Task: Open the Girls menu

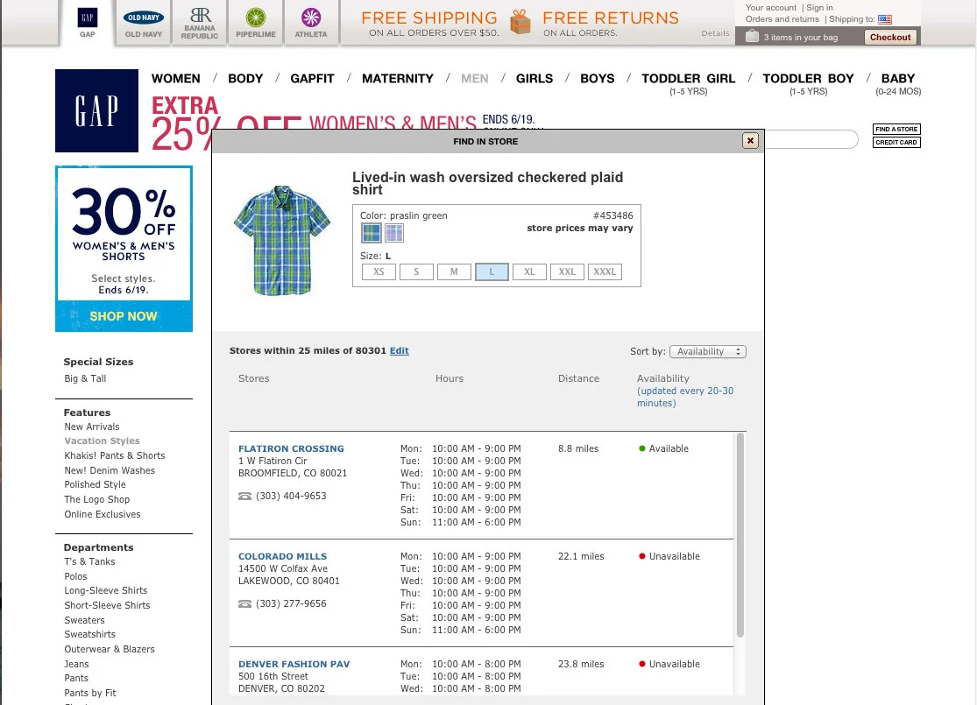Action: [535, 79]
